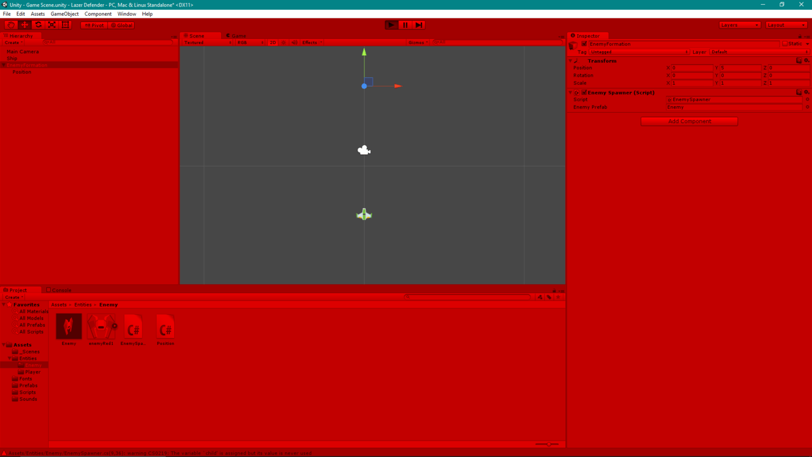Image resolution: width=812 pixels, height=457 pixels.
Task: Pick object for Enemy Prefab field circle
Action: [808, 107]
